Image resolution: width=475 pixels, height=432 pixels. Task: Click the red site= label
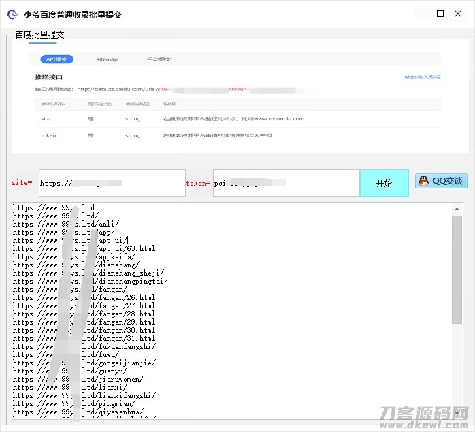point(22,183)
